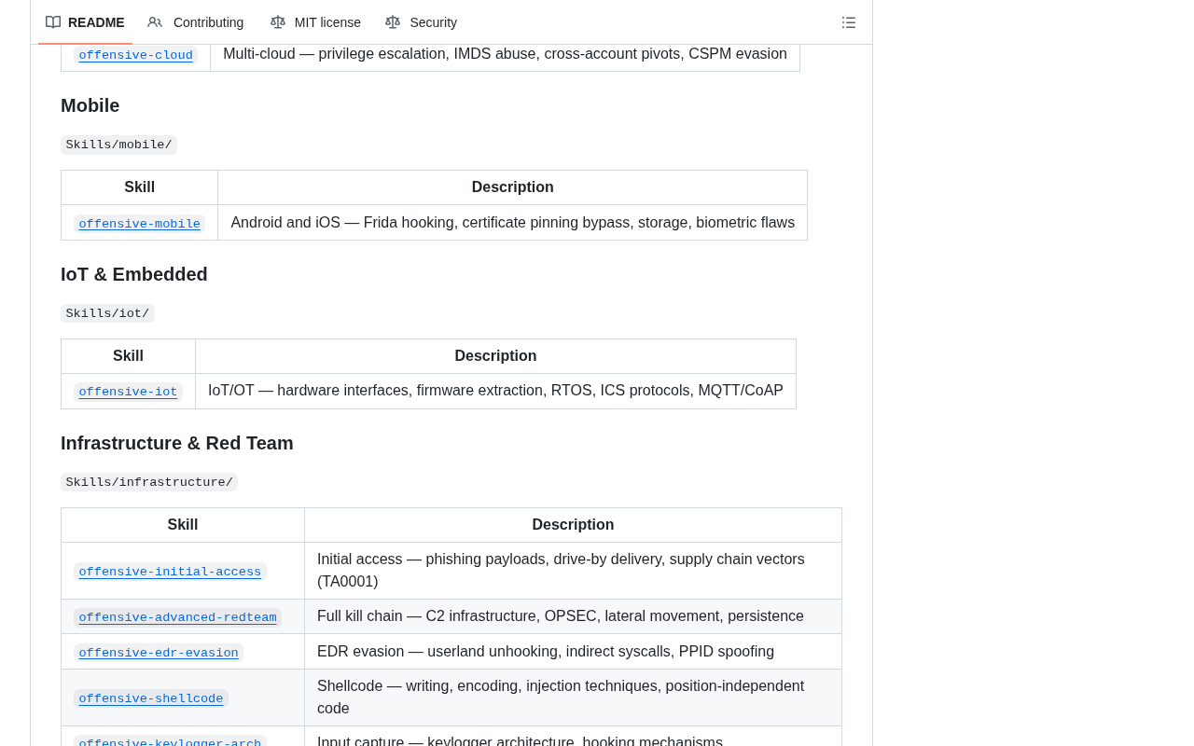Screen dimensions: 1194x746
Task: Open the offensive-cloud skill link
Action: pos(136,55)
